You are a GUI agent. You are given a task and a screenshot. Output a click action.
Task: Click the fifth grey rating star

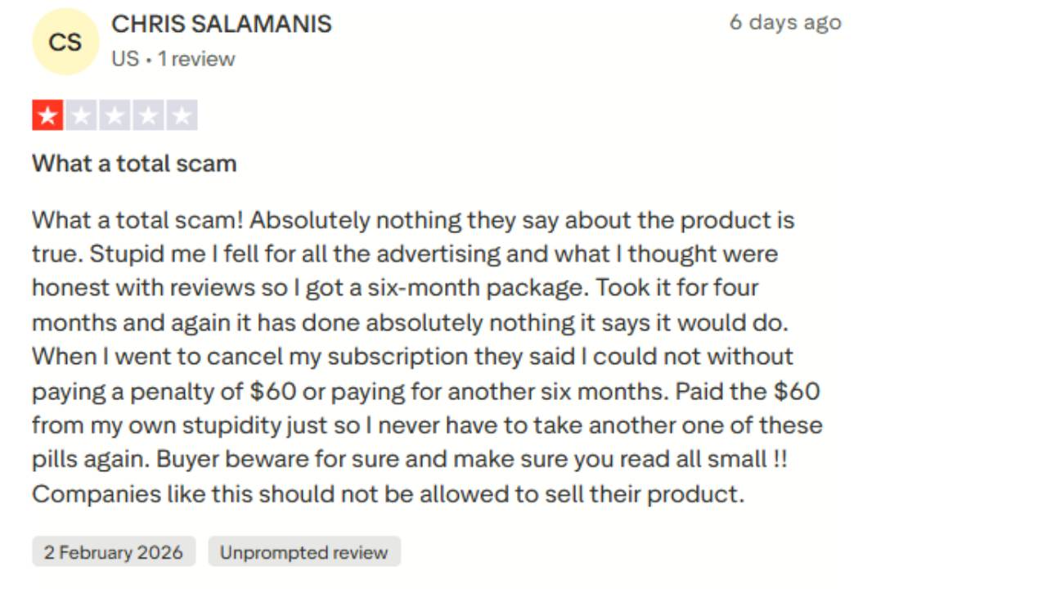tap(182, 115)
